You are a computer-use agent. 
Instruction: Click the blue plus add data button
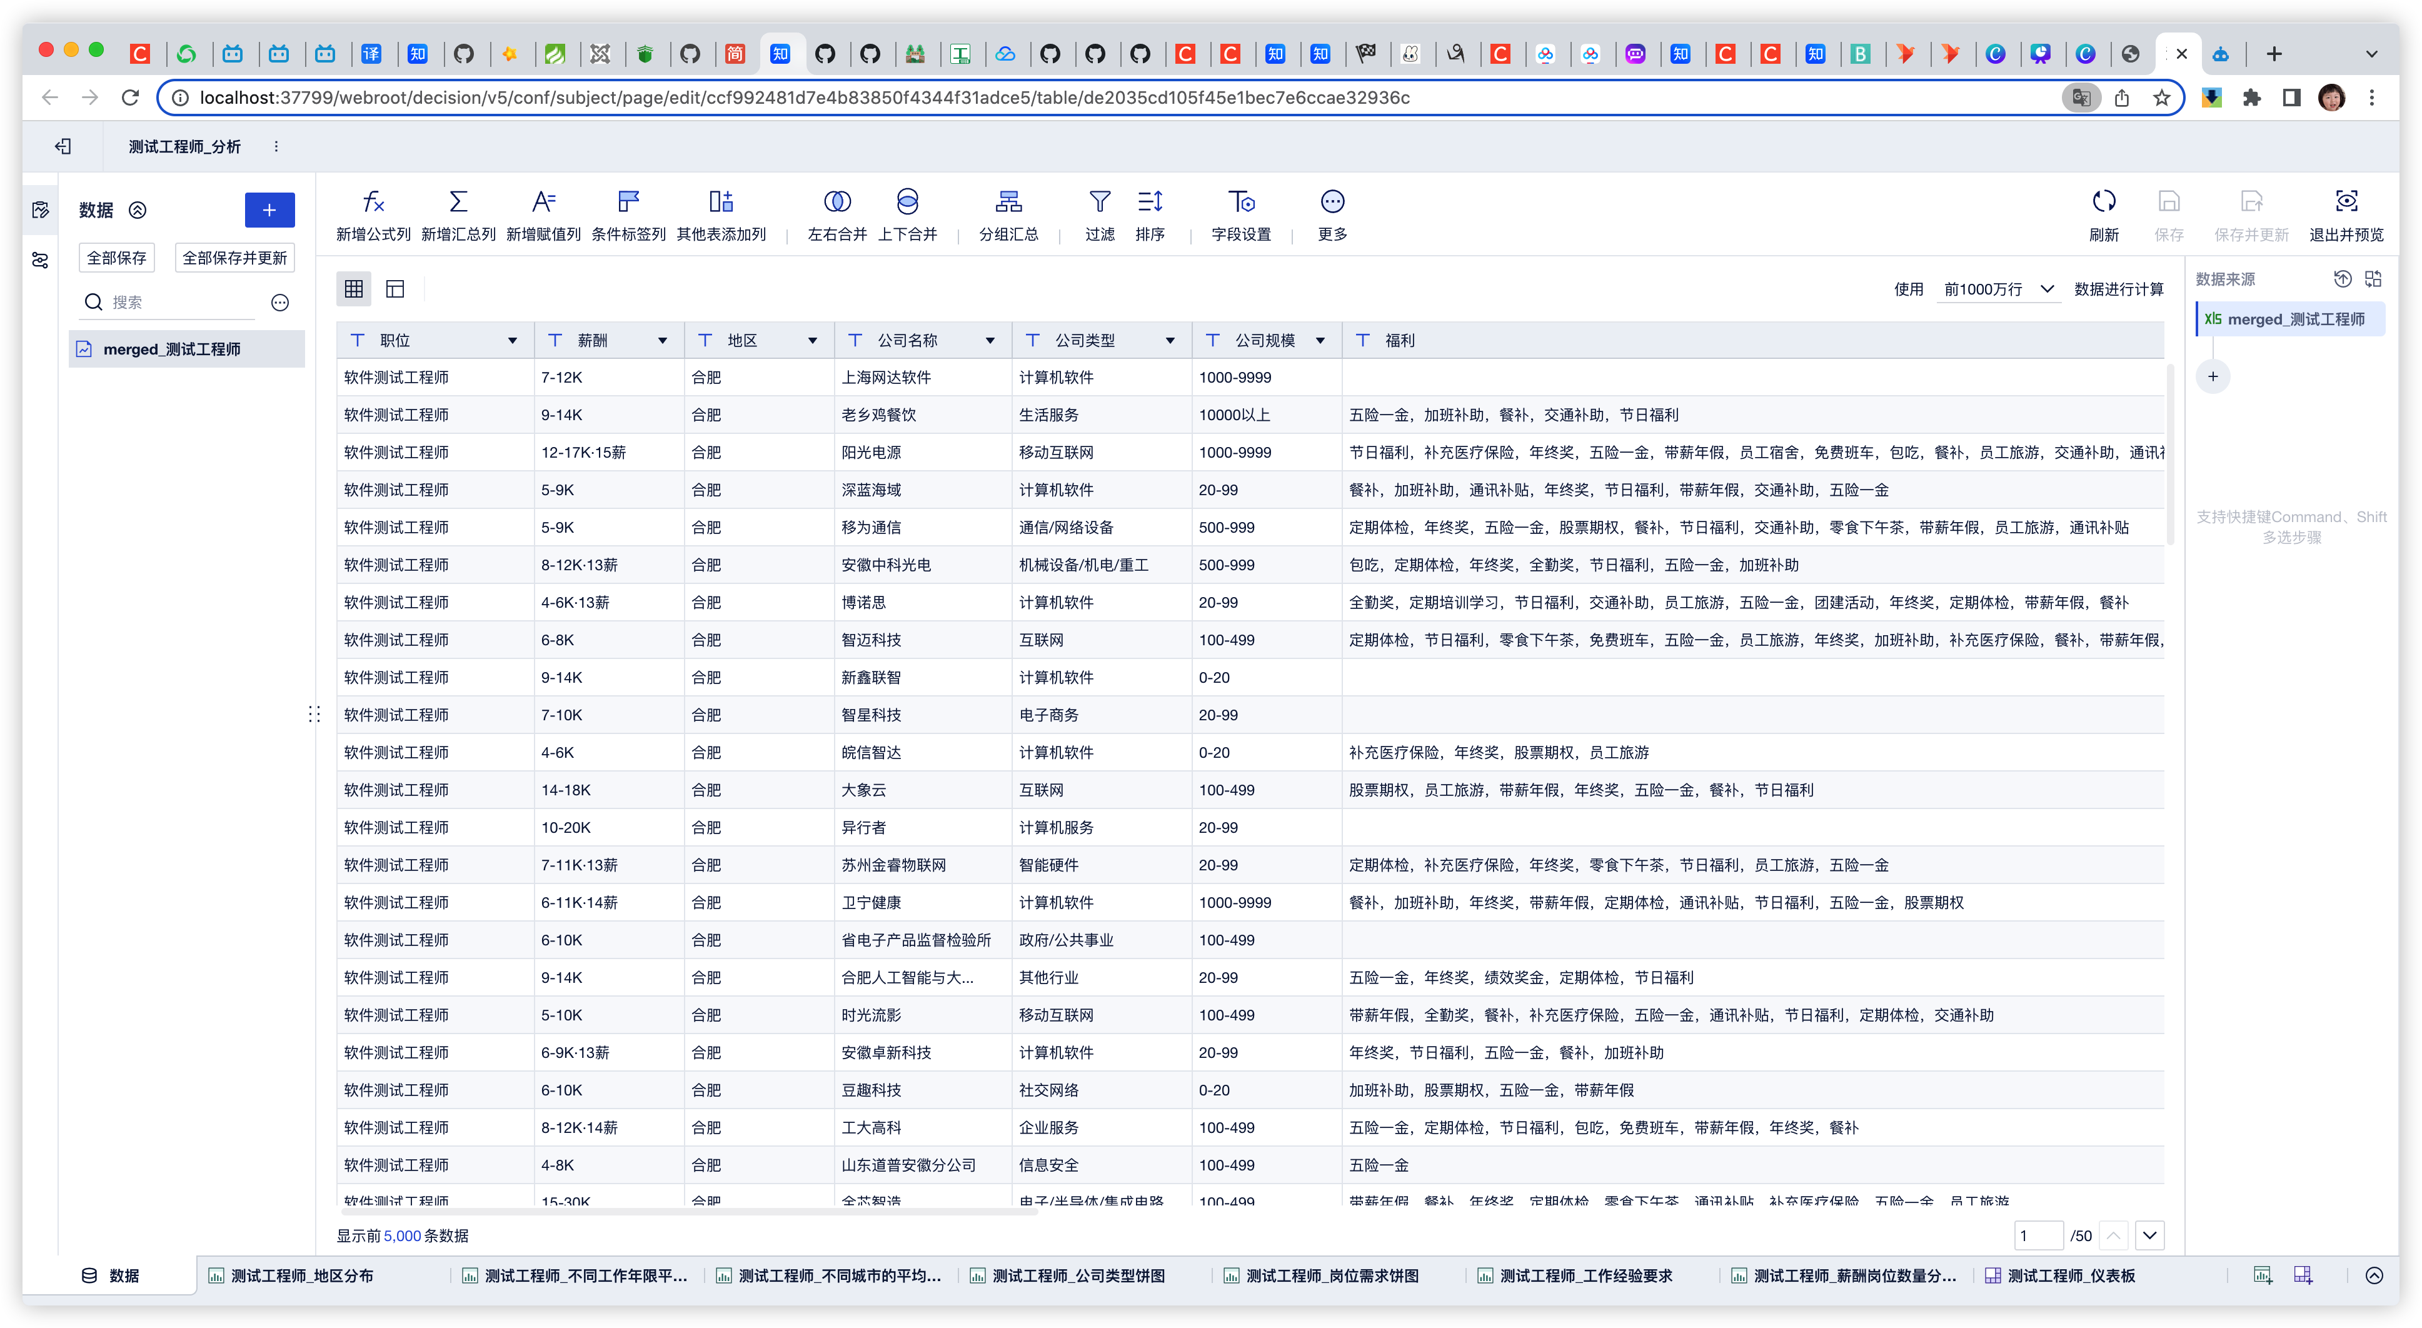269,209
